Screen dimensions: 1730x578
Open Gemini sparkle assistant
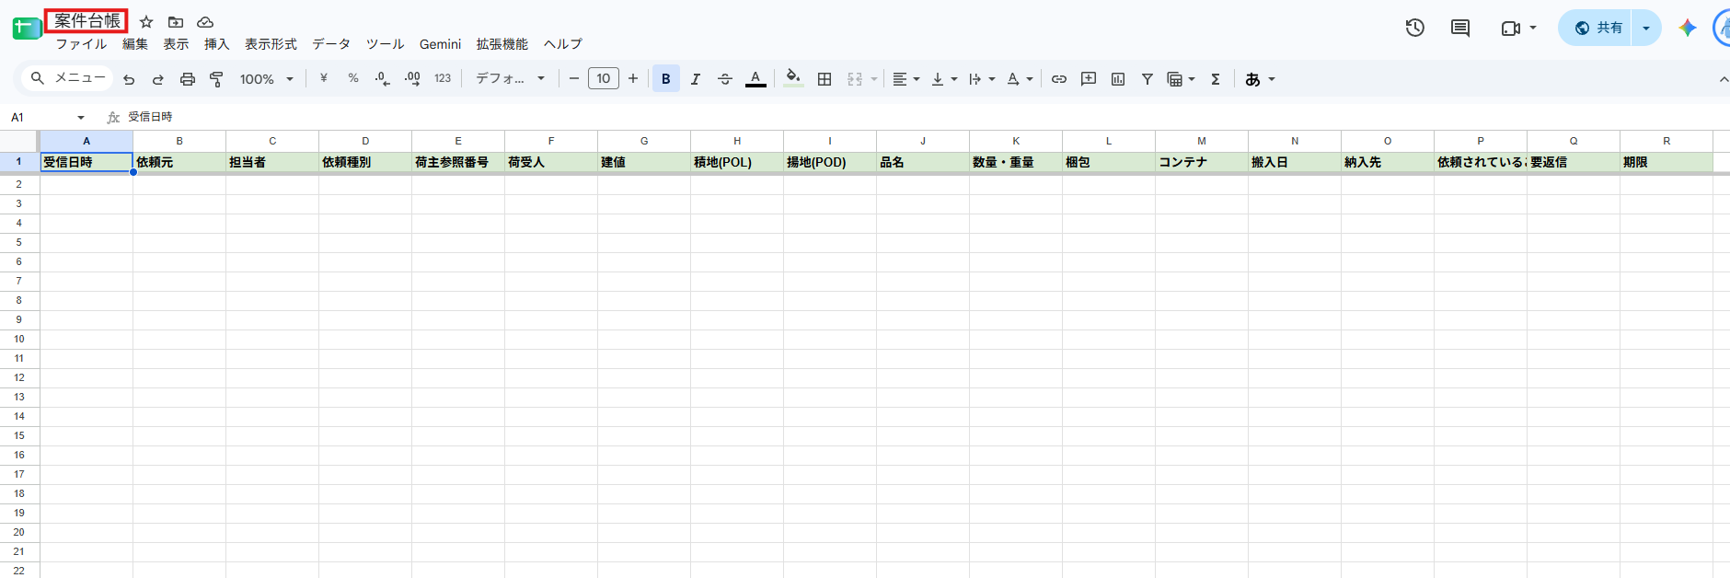1688,28
